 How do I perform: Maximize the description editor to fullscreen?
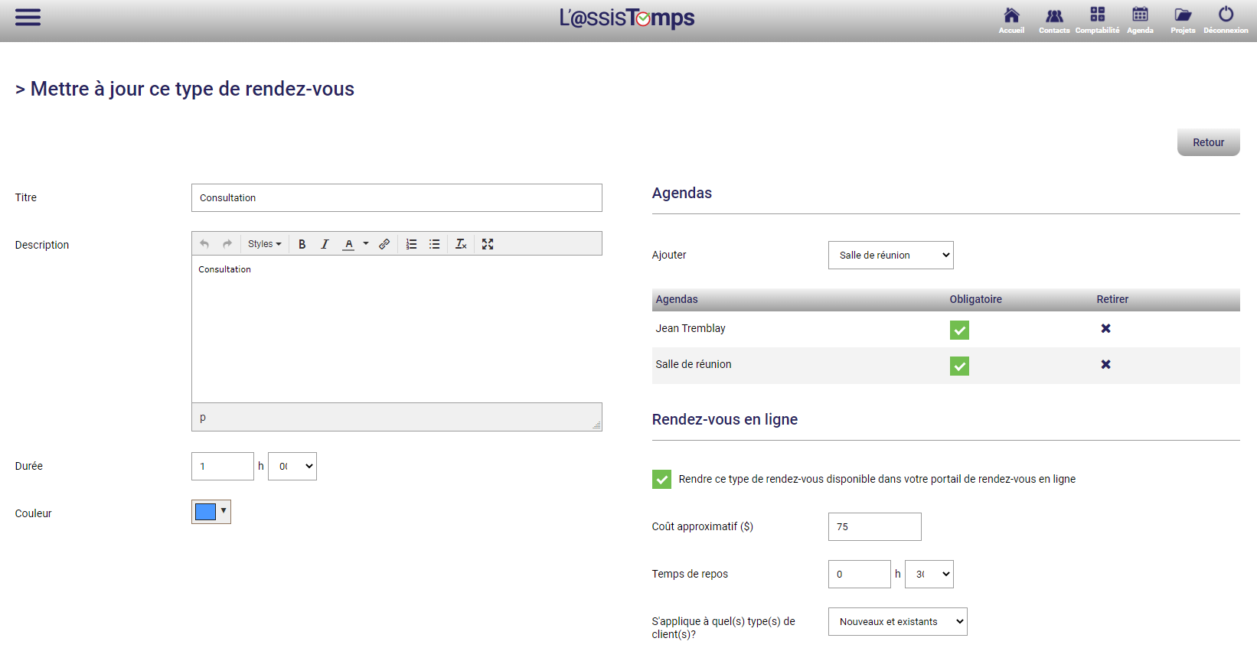488,244
